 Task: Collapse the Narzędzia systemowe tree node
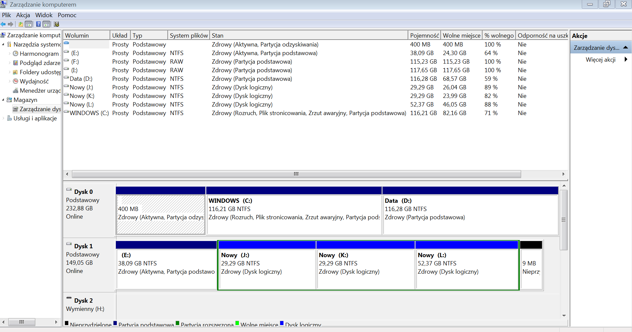[x=3, y=44]
